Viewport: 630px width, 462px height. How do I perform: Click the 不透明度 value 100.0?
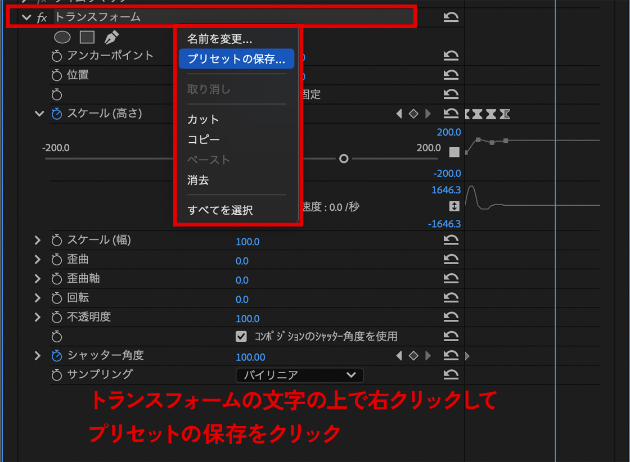[x=247, y=318]
